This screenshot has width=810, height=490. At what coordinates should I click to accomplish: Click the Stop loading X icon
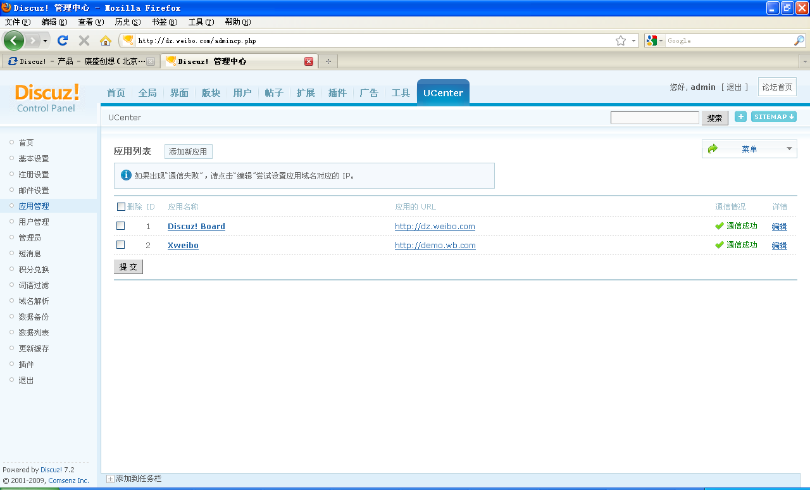coord(84,41)
